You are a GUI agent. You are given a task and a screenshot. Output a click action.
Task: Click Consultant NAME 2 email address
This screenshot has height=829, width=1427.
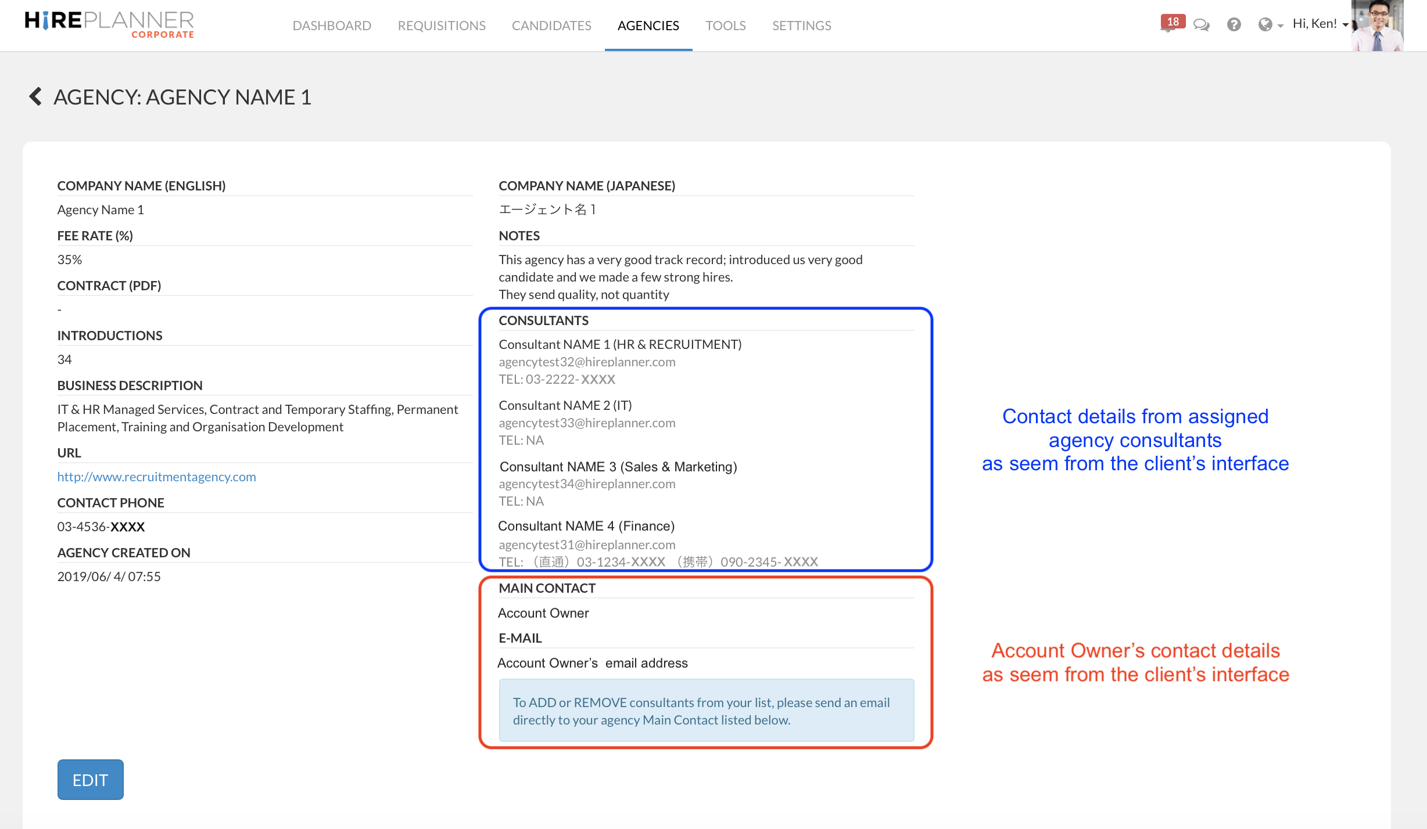[x=587, y=423]
